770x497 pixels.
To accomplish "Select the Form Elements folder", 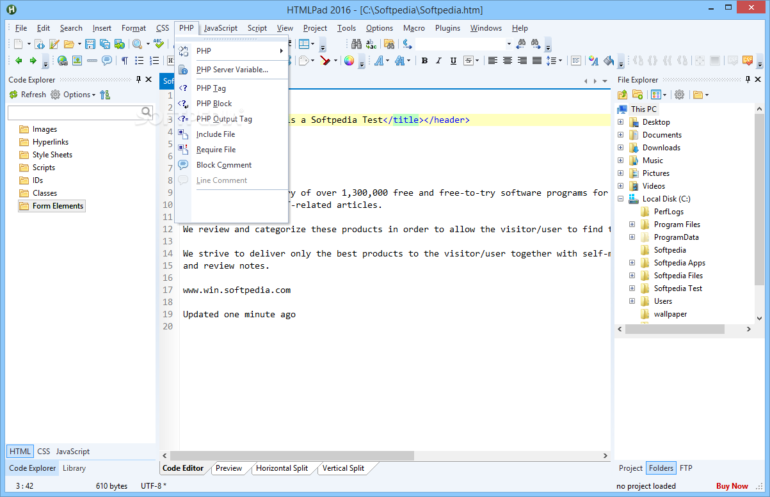I will click(52, 206).
